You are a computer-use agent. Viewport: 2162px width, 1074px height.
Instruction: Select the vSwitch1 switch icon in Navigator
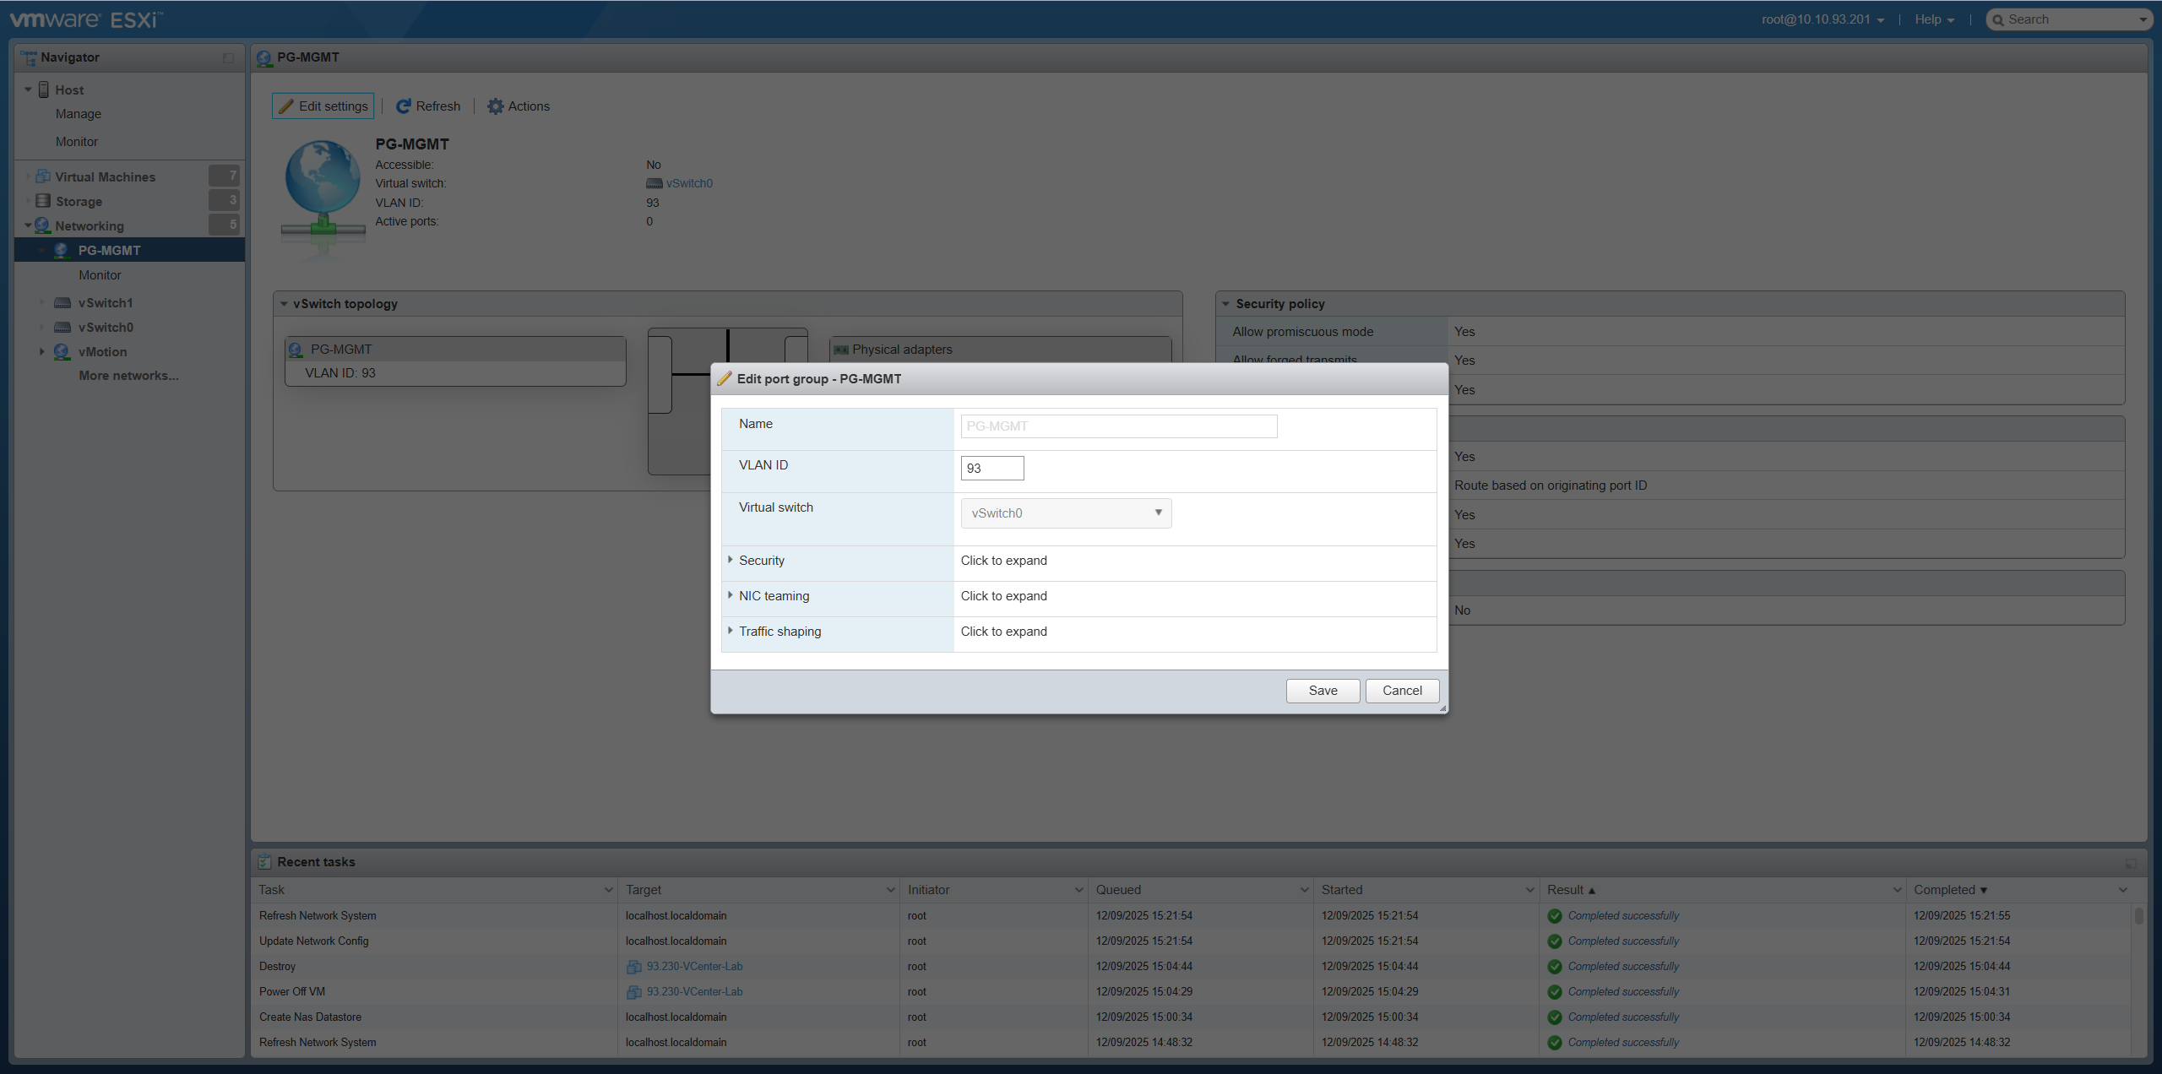[x=62, y=302]
